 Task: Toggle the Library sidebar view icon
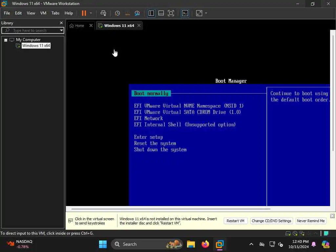(151, 13)
